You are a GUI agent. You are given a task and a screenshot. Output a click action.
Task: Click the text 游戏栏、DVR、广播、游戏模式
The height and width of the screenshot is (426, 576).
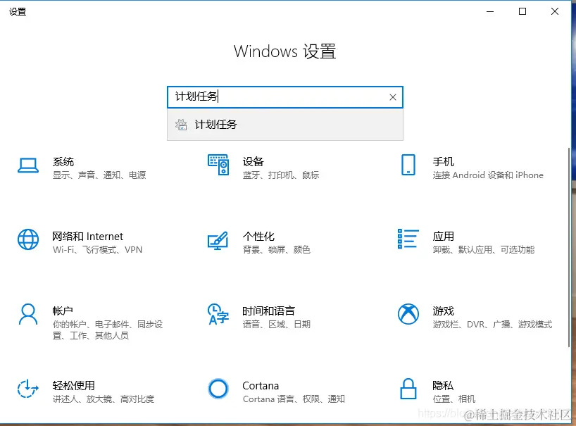coord(492,325)
